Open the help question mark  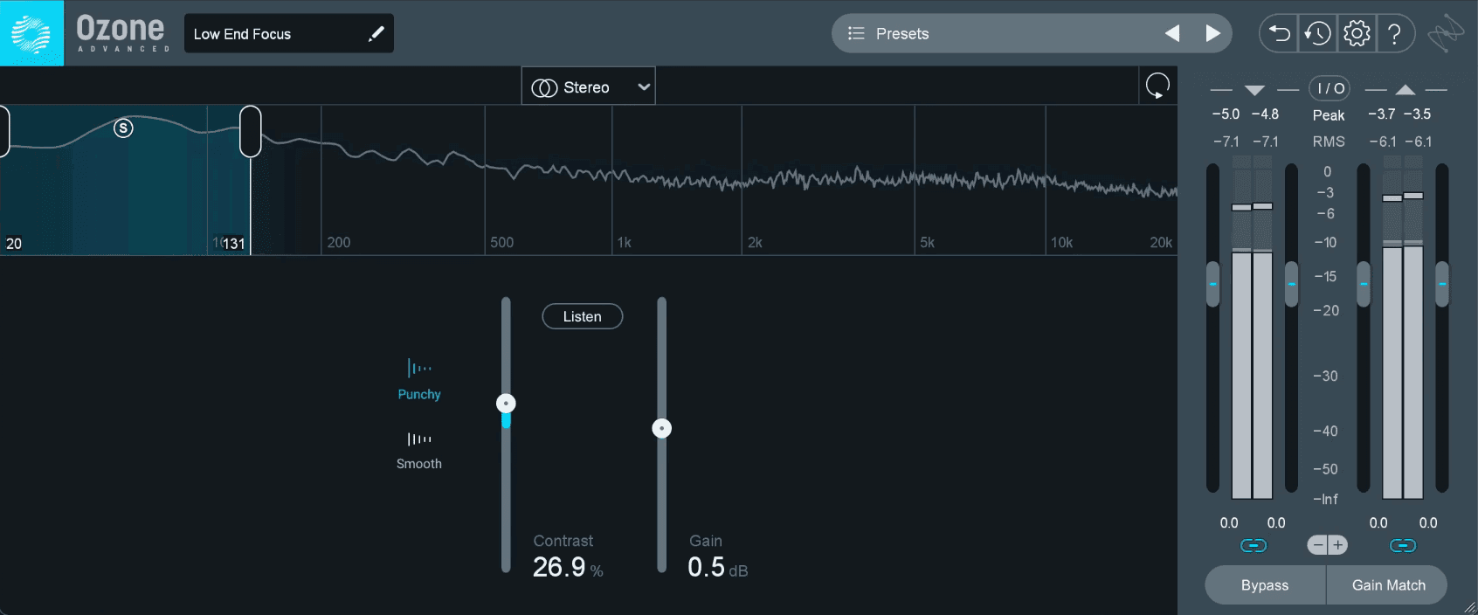click(x=1395, y=33)
